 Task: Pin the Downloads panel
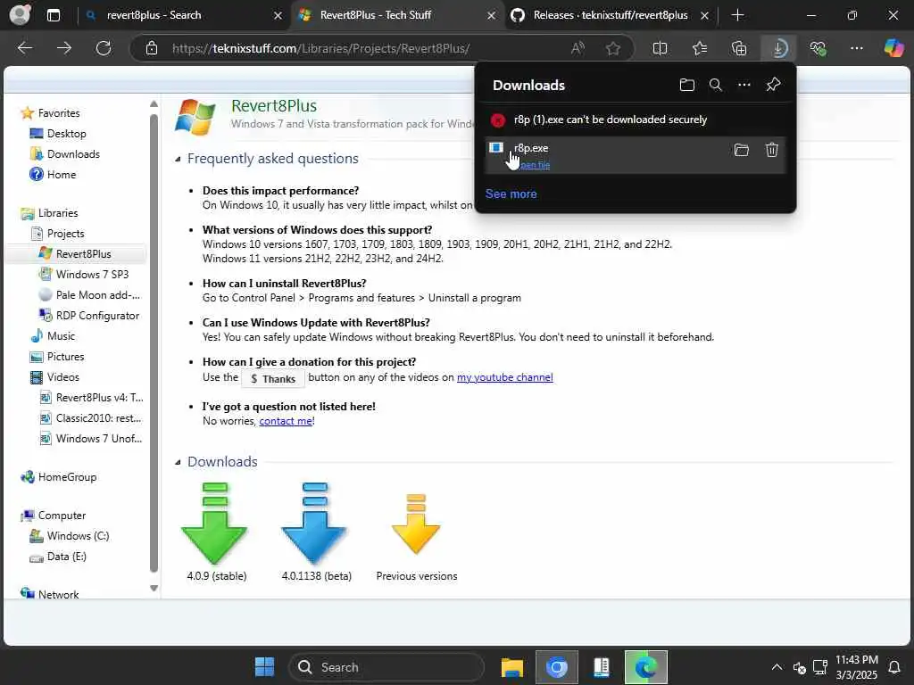773,85
